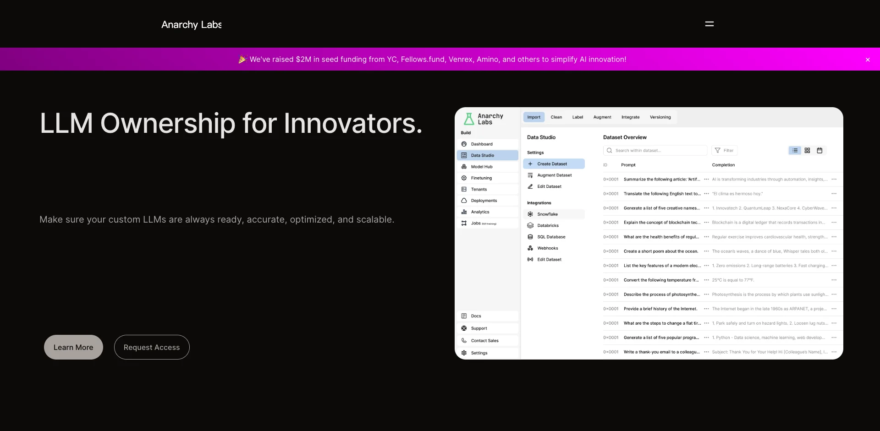Click the Data Studio sidebar icon

(x=464, y=155)
